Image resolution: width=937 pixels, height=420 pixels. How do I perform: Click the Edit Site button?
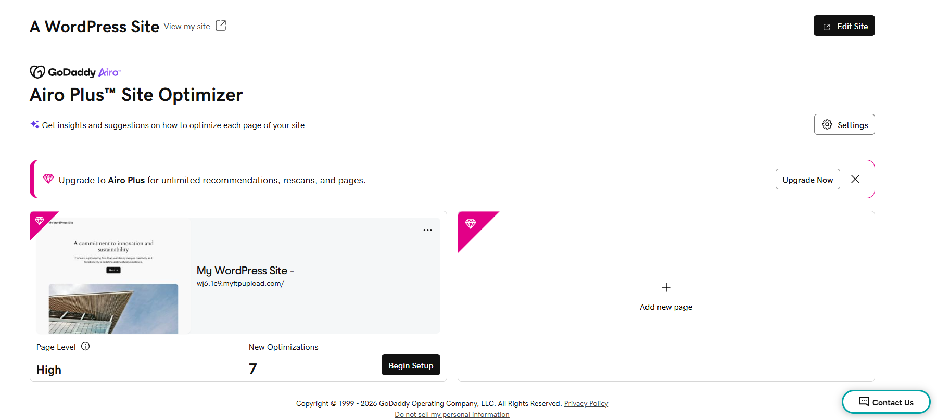tap(844, 26)
